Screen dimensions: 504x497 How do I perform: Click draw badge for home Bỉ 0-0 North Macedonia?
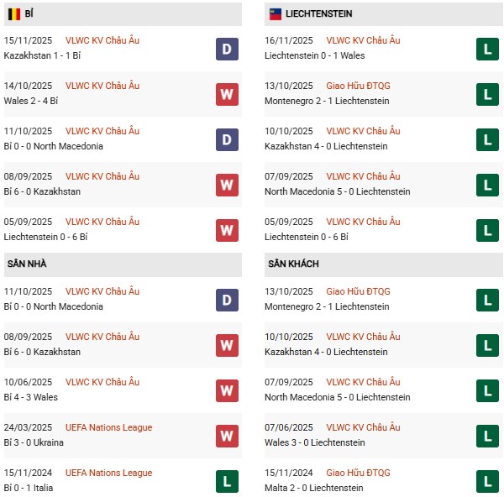coord(227,300)
